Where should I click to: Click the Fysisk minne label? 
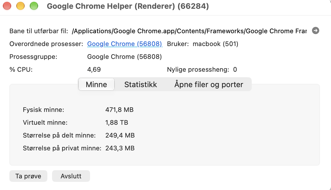click(x=44, y=110)
